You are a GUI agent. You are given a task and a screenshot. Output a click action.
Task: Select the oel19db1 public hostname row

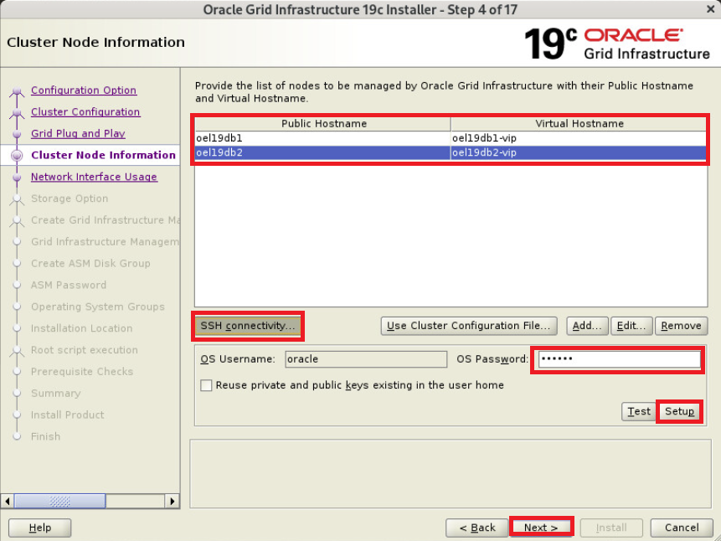322,138
